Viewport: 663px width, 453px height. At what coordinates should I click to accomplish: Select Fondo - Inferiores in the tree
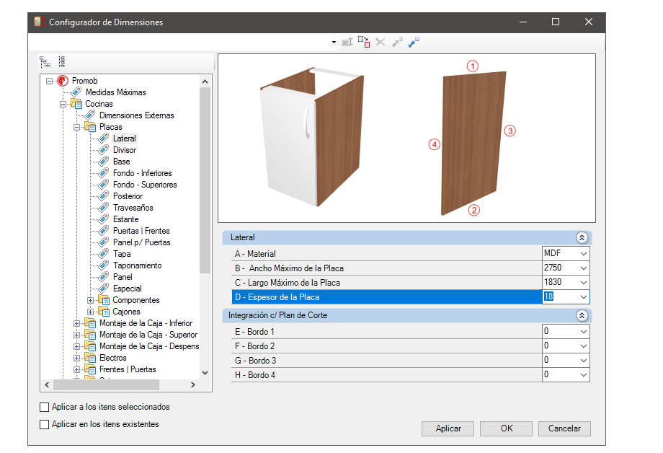[x=143, y=173]
